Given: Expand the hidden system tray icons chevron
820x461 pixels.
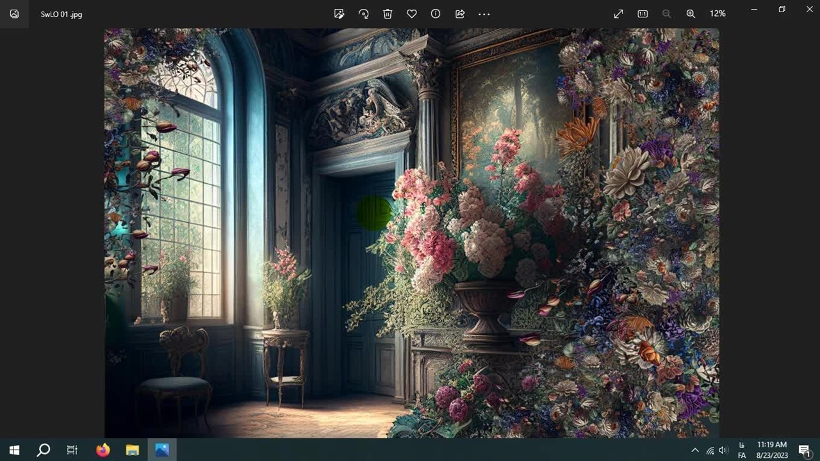Looking at the screenshot, I should click(695, 451).
